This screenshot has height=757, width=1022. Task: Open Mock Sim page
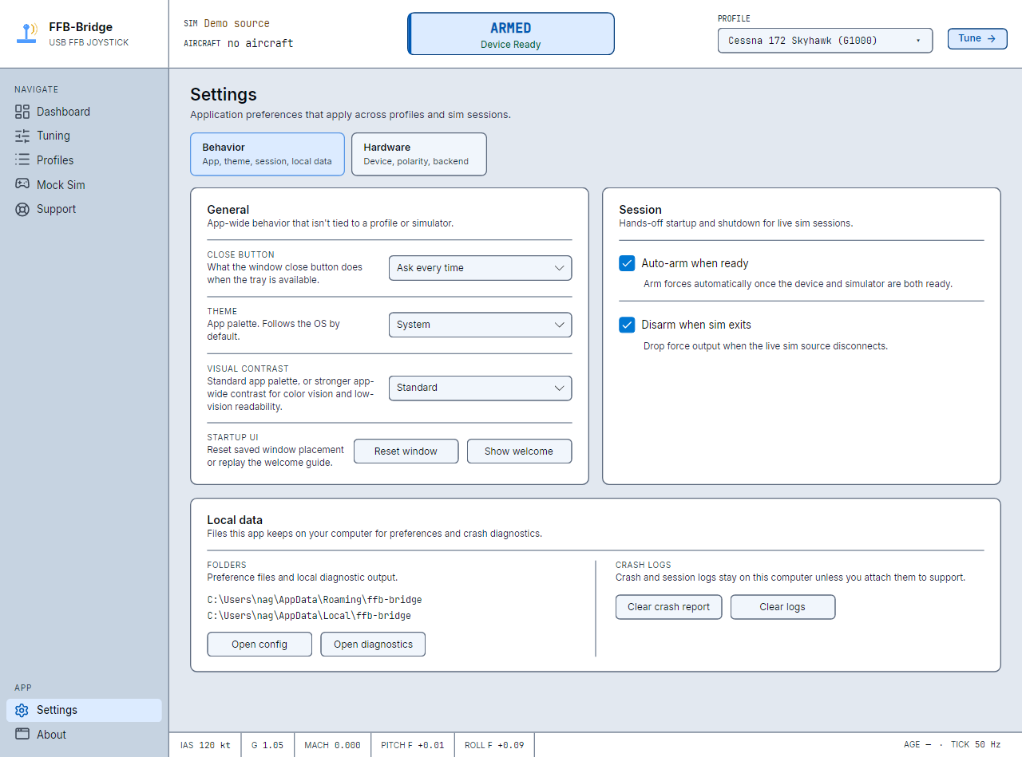point(84,184)
